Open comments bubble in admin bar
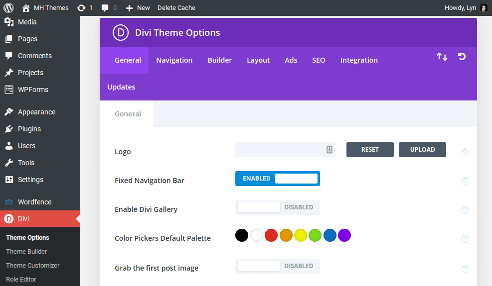The image size is (492, 286). coord(105,8)
